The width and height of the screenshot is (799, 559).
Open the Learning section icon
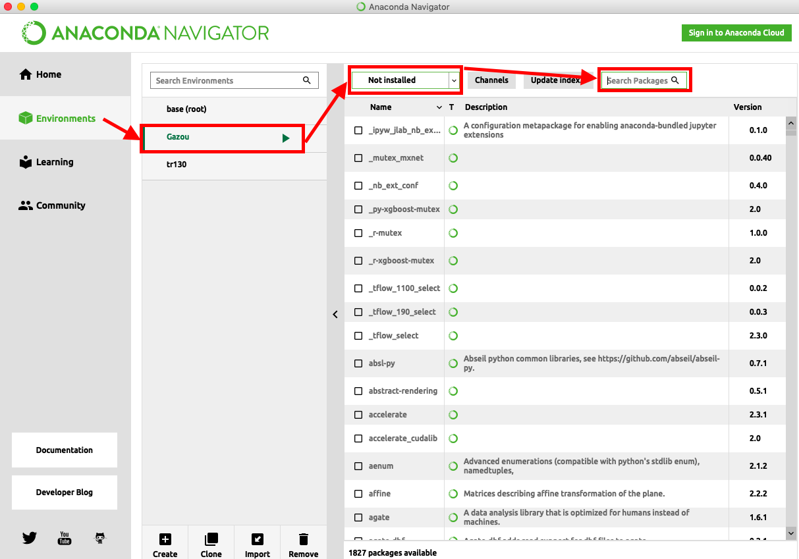coord(26,162)
